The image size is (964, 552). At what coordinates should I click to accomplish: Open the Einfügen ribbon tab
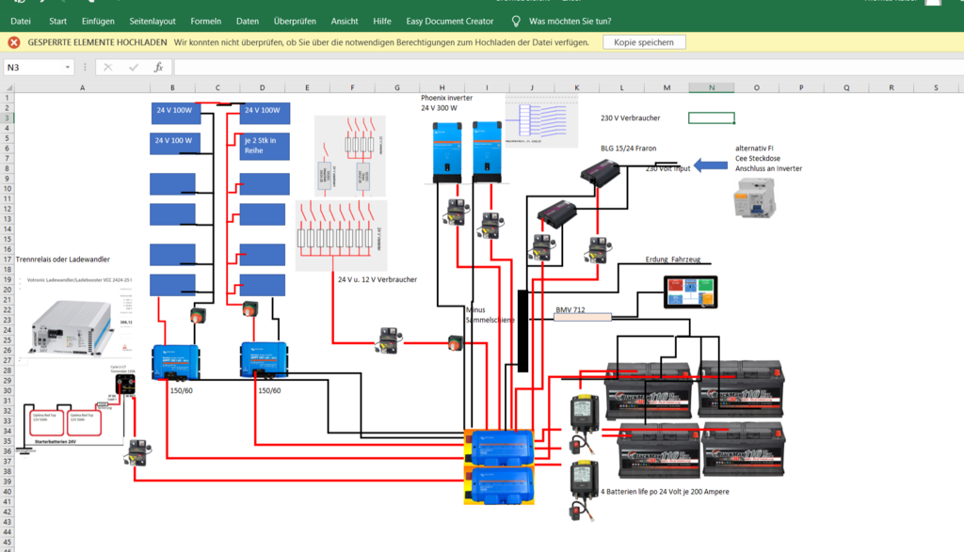click(98, 21)
